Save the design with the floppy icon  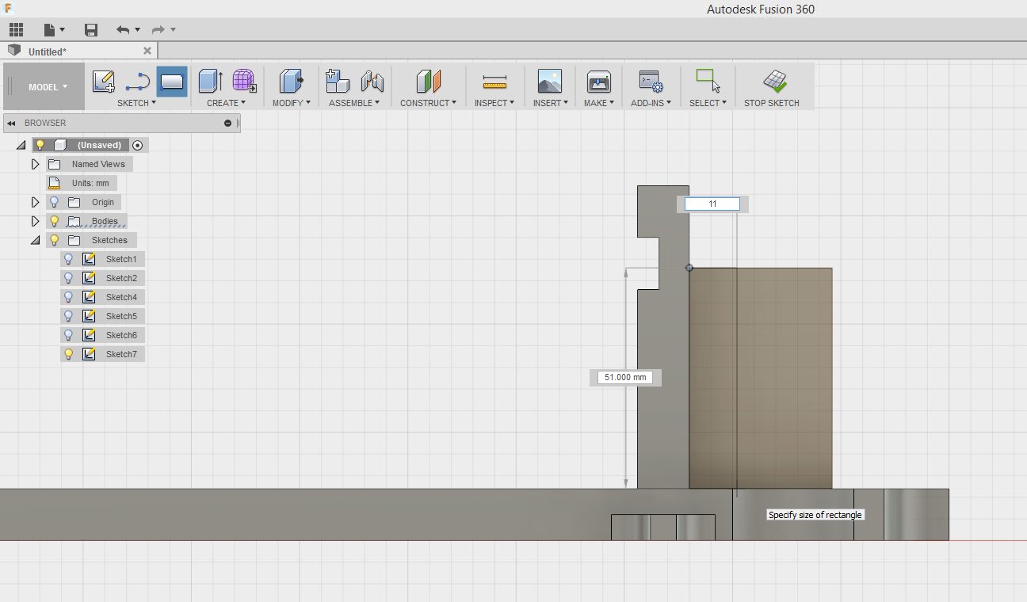point(91,30)
